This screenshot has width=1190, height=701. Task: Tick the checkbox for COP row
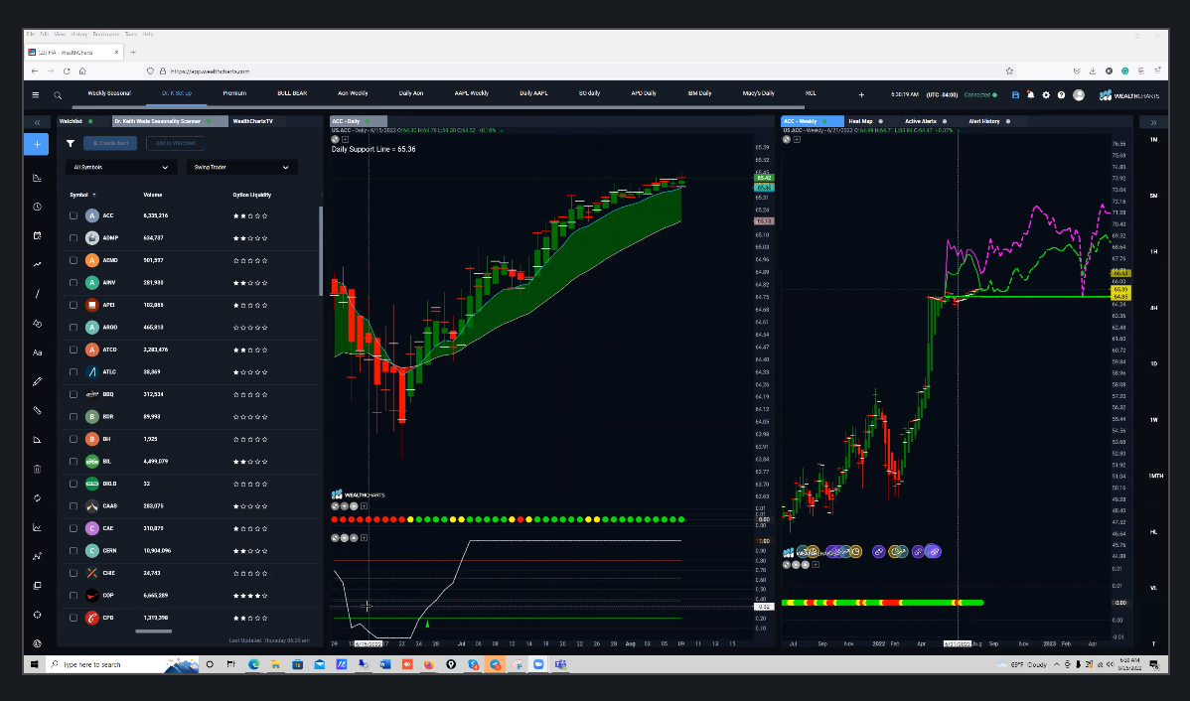pos(74,596)
